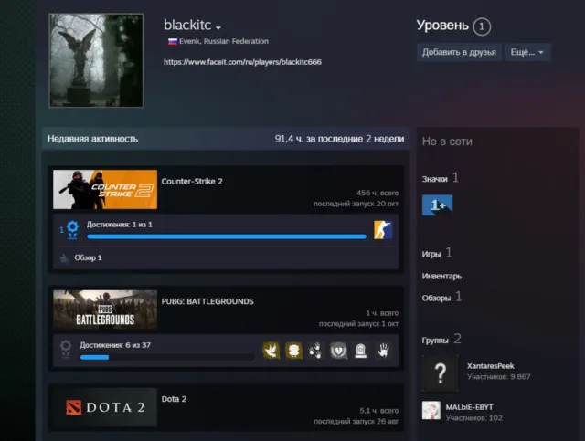Click the MALbIE-EBYT group avatar
The width and height of the screenshot is (585, 441).
431,411
